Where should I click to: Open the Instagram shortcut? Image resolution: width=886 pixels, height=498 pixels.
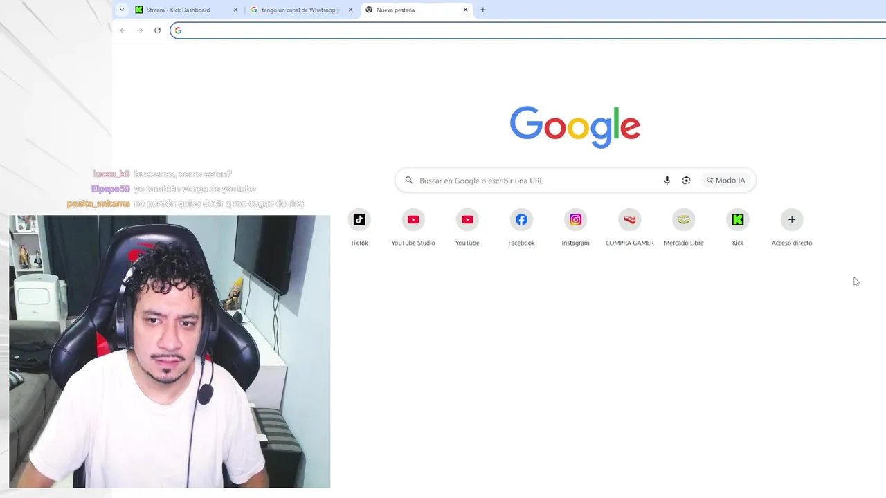coord(575,228)
